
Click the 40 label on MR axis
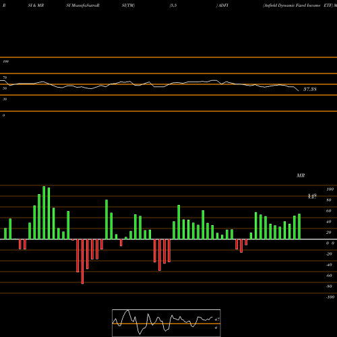point(329,222)
